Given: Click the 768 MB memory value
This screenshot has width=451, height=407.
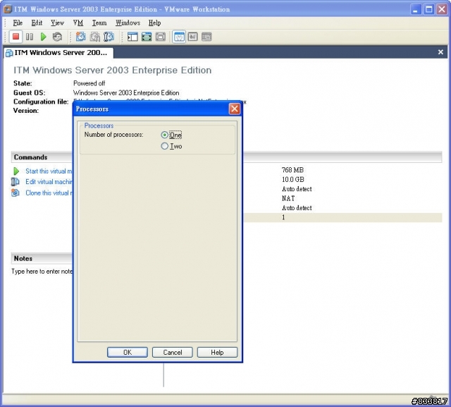Looking at the screenshot, I should 293,170.
